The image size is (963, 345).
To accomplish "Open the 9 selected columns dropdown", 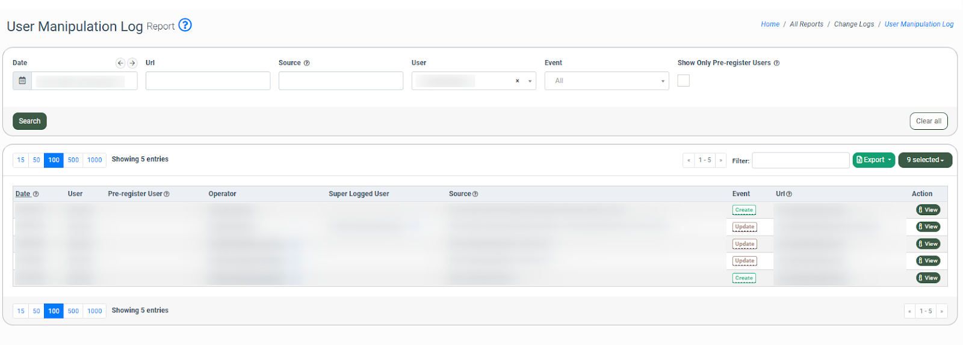I will click(924, 160).
